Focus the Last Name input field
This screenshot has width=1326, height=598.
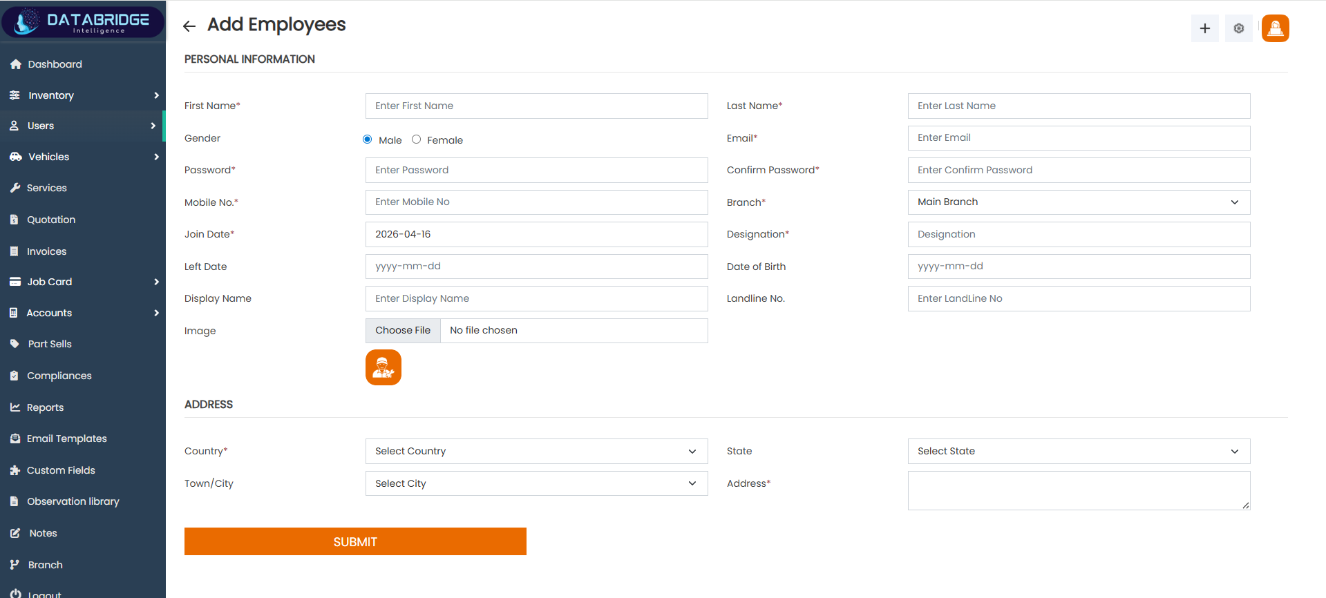coord(1079,106)
